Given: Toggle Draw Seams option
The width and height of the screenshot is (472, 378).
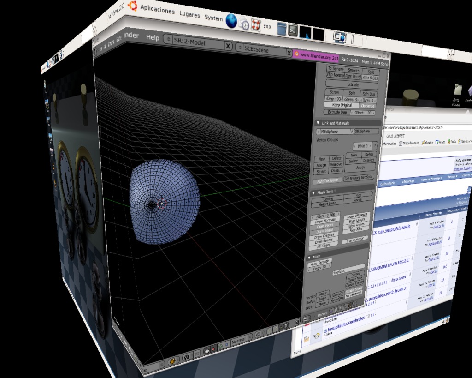Looking at the screenshot, I should [324, 241].
